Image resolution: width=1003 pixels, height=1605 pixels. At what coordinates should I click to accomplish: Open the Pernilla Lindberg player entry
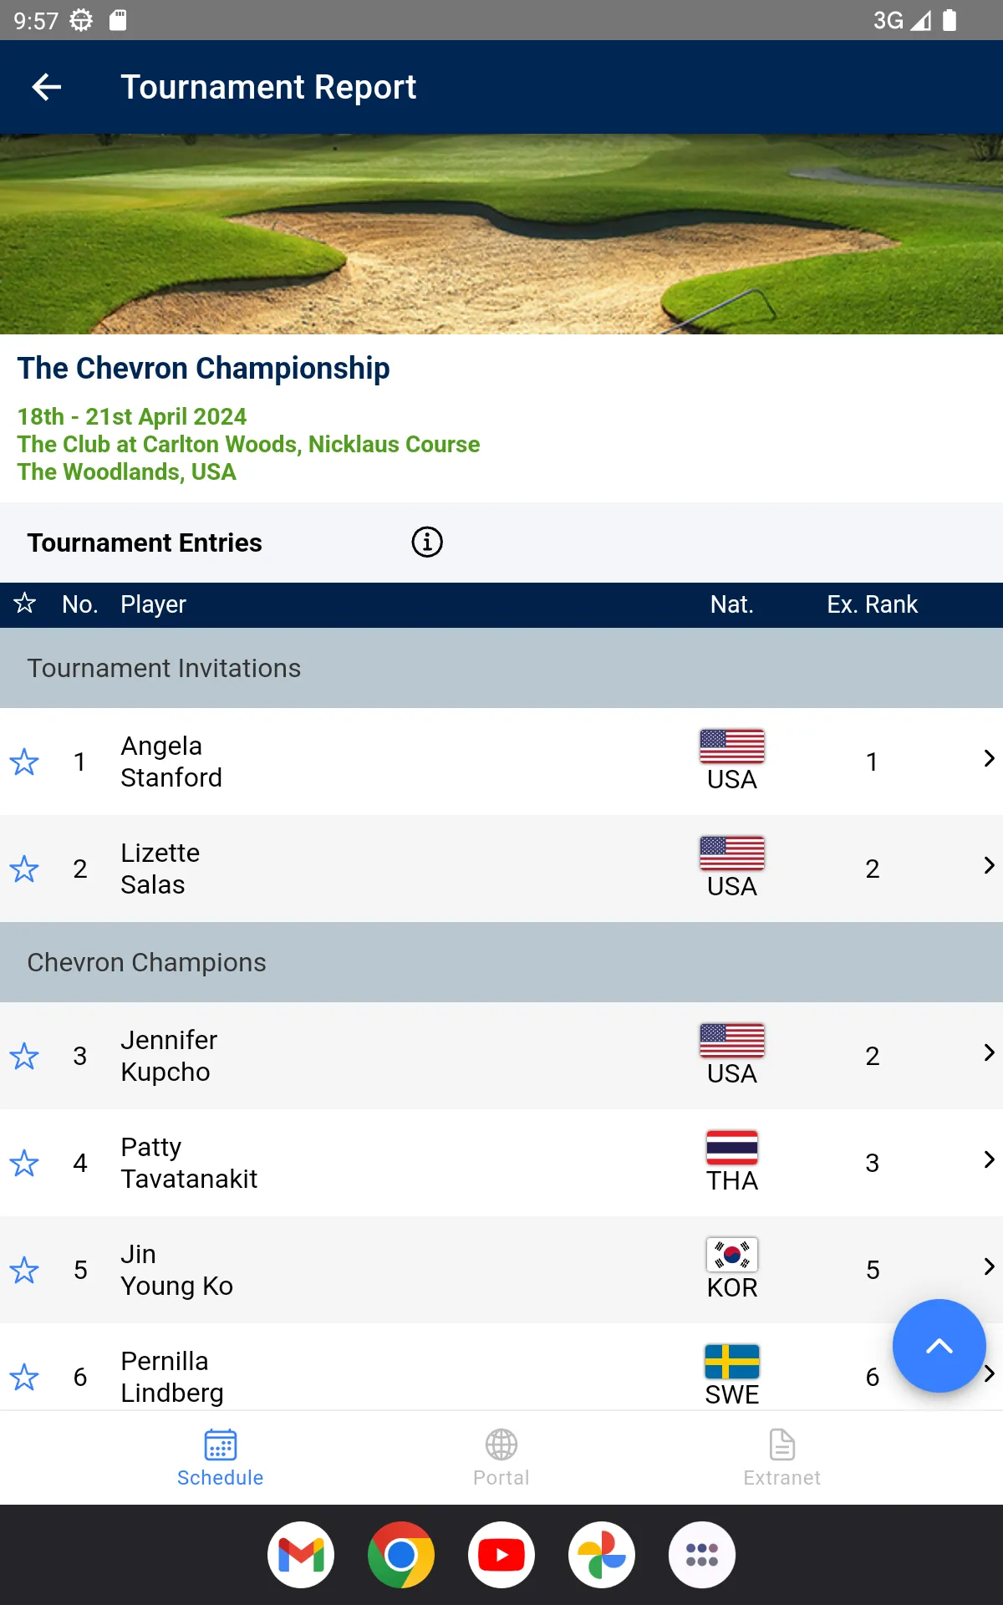click(x=172, y=1376)
